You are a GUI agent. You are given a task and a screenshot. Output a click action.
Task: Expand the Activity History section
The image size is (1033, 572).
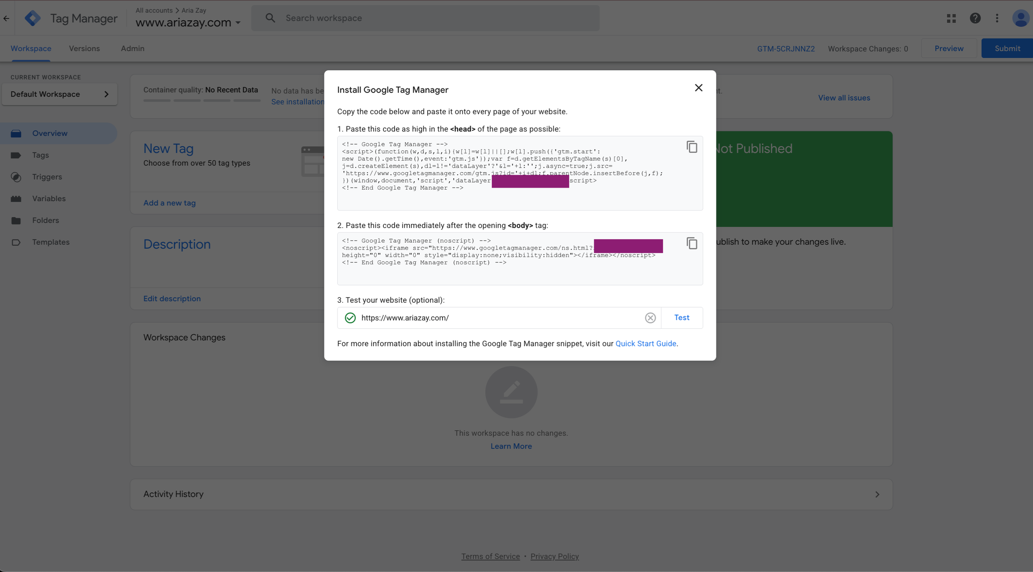(x=877, y=494)
